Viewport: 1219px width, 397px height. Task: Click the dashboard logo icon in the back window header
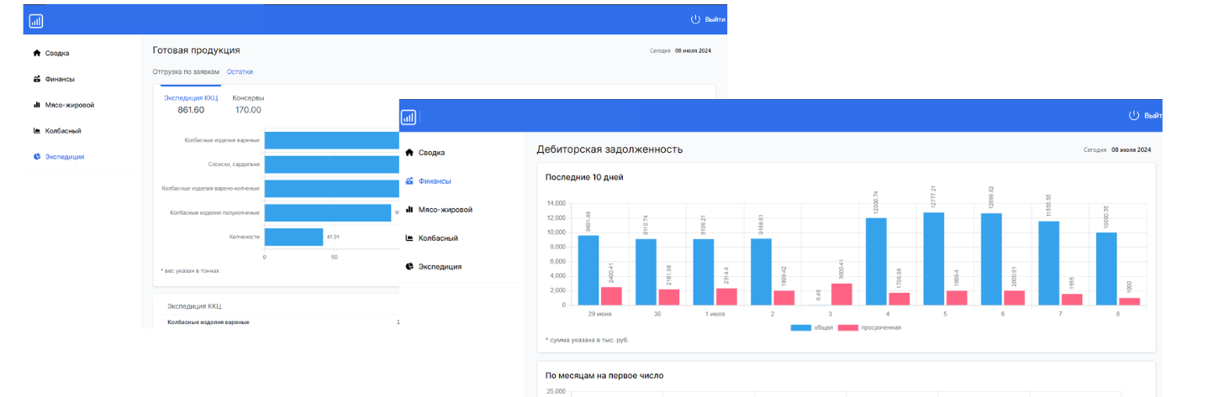(x=36, y=21)
